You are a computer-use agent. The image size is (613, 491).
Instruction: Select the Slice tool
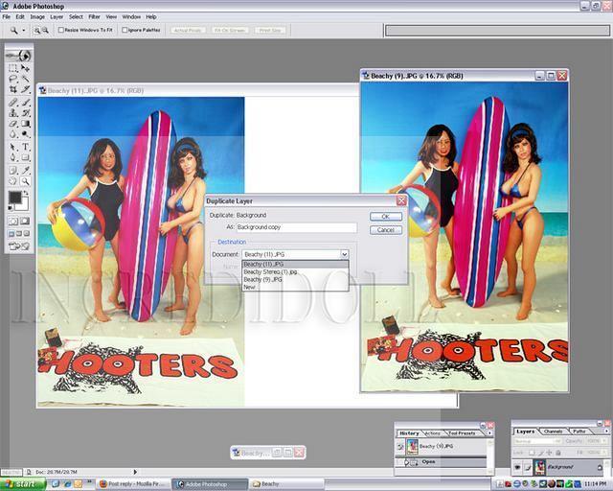click(26, 89)
